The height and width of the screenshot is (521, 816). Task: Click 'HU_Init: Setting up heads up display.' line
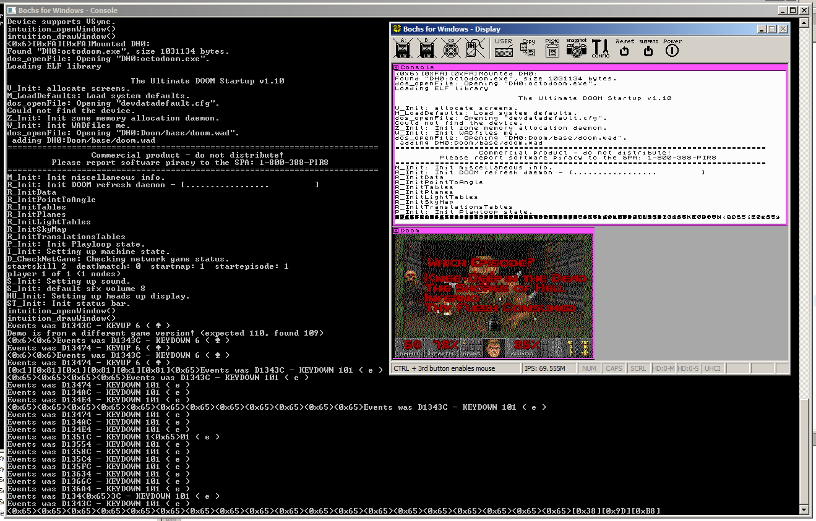[x=98, y=296]
